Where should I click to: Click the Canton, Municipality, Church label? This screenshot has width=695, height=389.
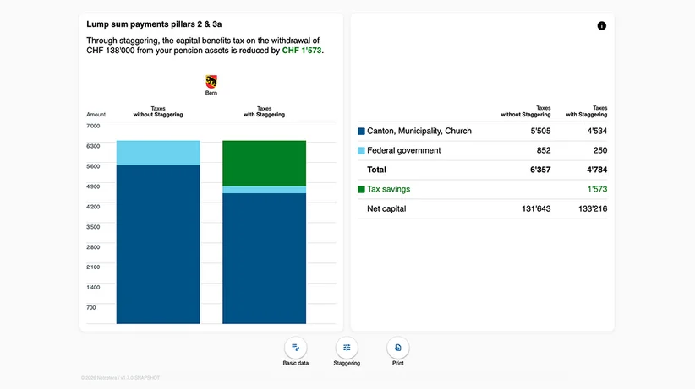pos(419,131)
